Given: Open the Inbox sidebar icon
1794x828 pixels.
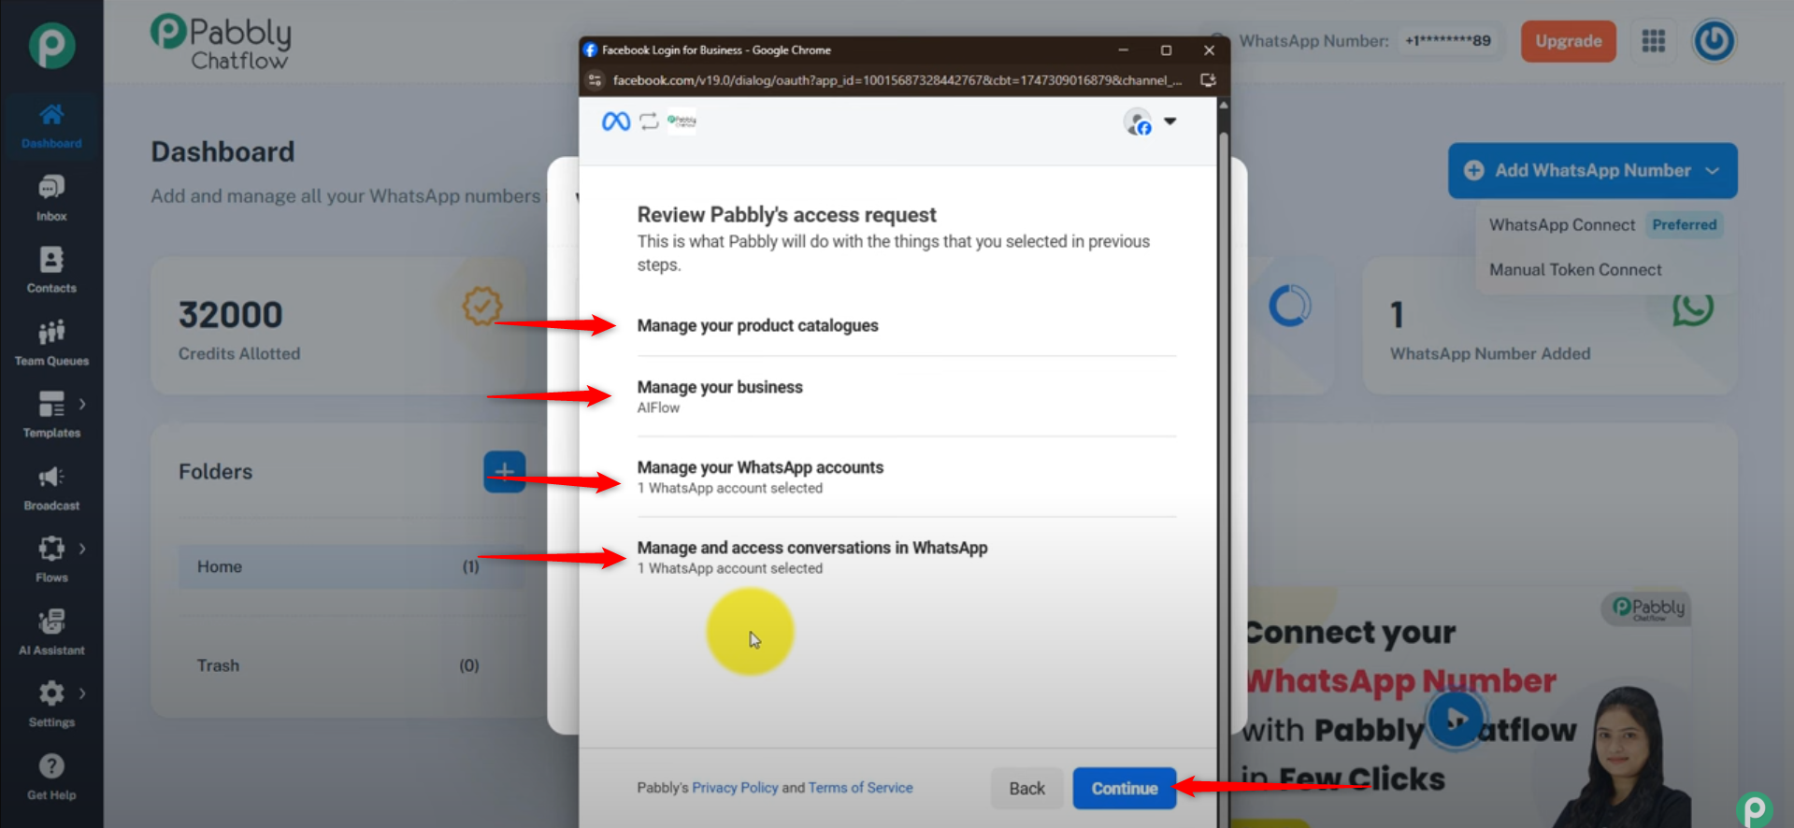Looking at the screenshot, I should tap(51, 198).
